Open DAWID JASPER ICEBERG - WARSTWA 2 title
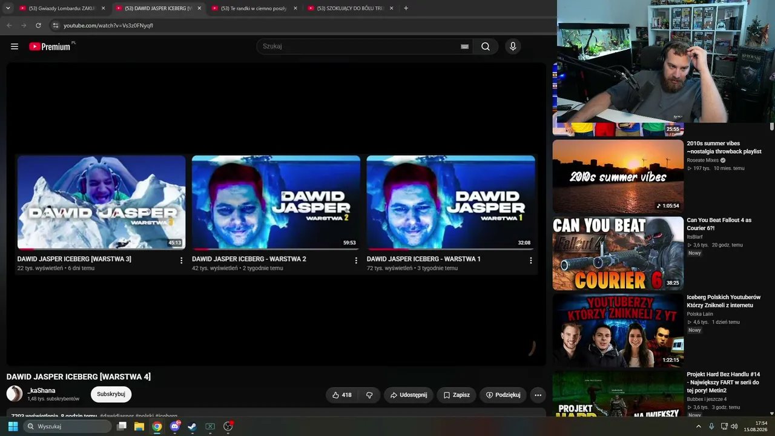The height and width of the screenshot is (436, 775). (x=249, y=259)
